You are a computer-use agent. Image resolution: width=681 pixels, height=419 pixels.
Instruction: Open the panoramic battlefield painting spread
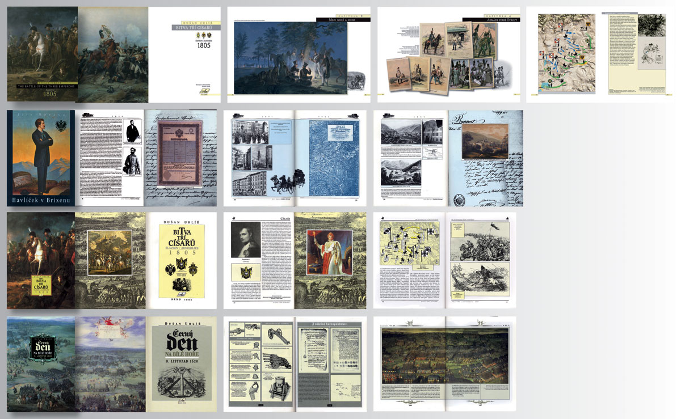445,364
